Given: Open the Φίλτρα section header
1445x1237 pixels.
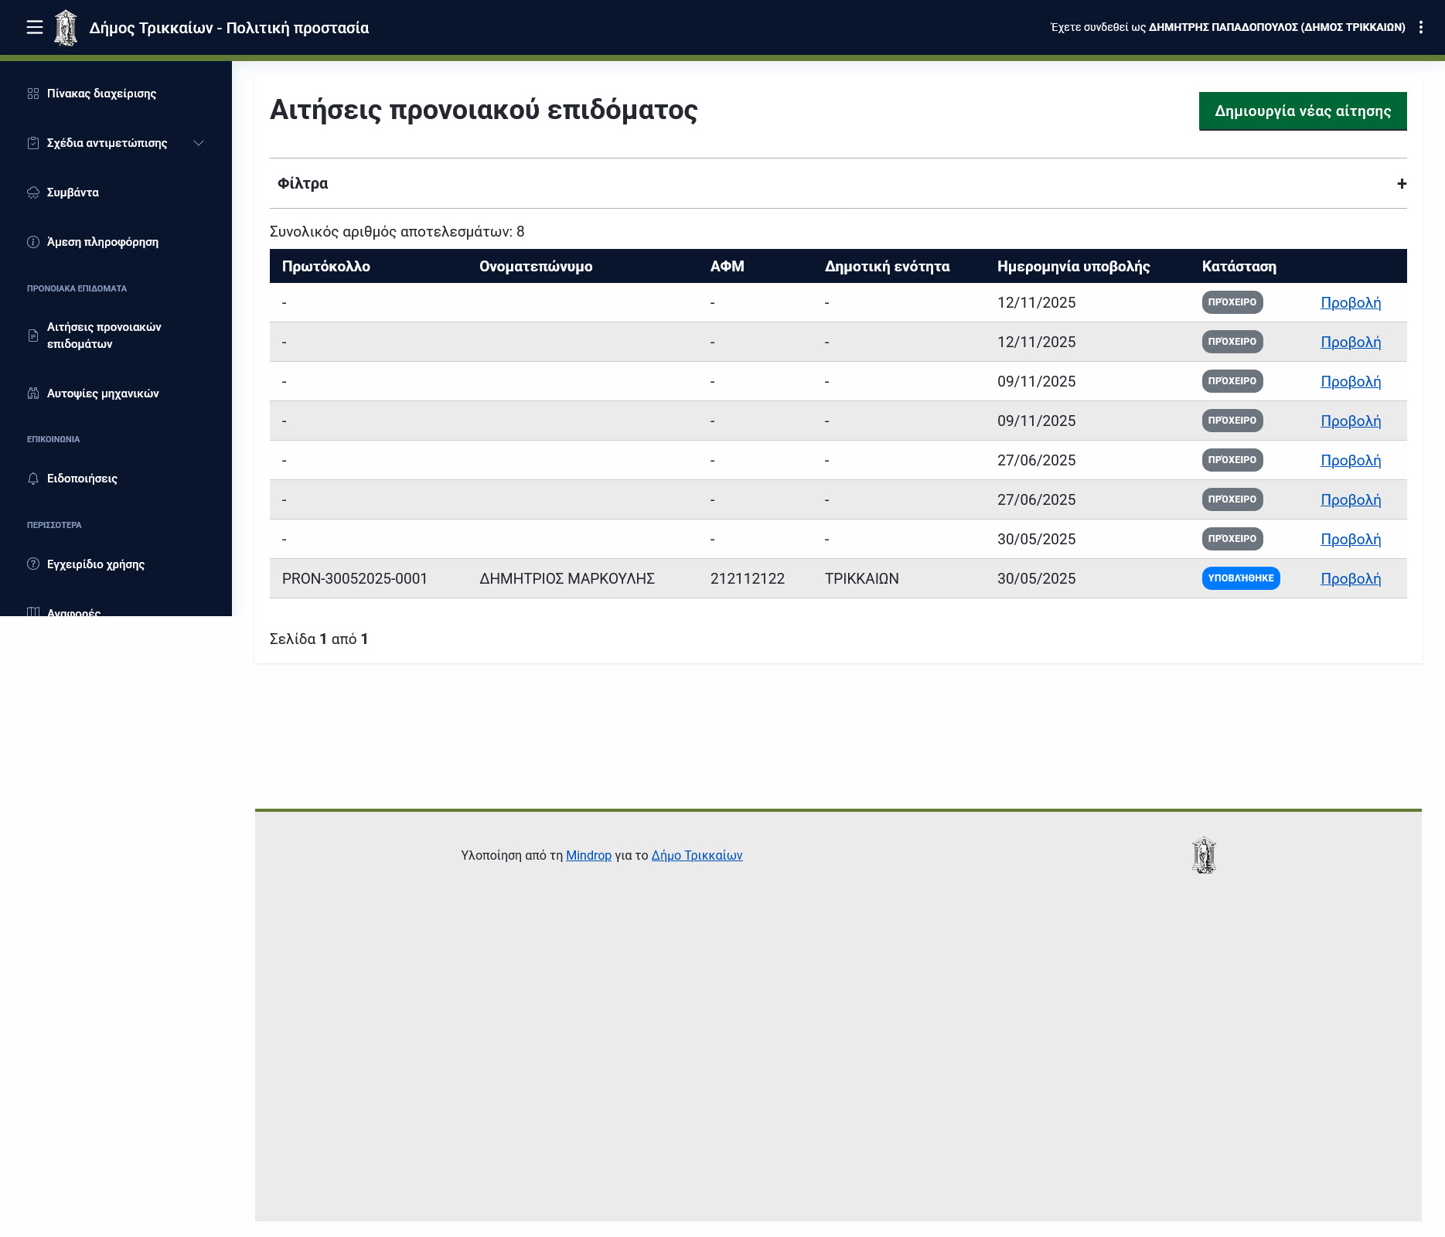Looking at the screenshot, I should pos(303,184).
